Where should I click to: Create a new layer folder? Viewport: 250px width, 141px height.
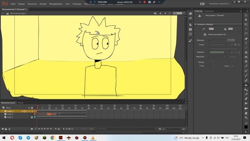6,129
